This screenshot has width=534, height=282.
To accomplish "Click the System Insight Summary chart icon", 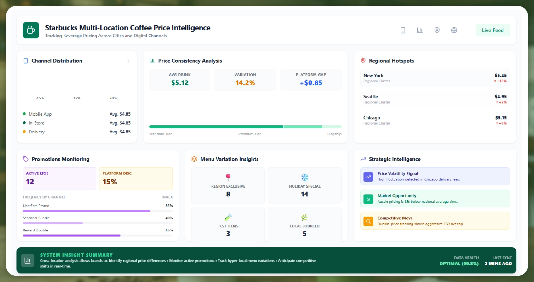I will (28, 260).
